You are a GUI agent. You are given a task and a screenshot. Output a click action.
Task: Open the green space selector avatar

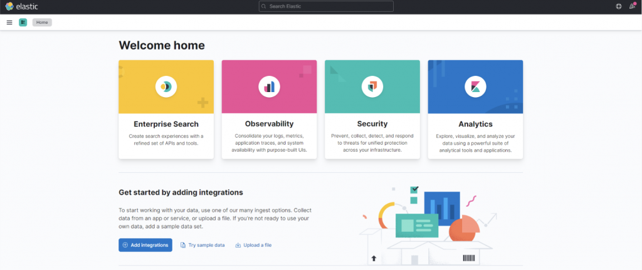[x=23, y=22]
